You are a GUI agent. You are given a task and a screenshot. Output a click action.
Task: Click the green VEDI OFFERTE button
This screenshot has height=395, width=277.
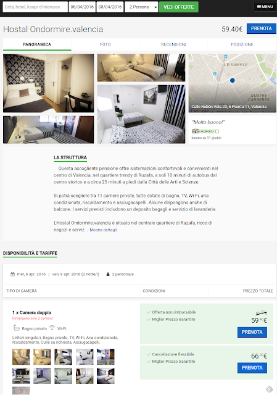tap(179, 7)
